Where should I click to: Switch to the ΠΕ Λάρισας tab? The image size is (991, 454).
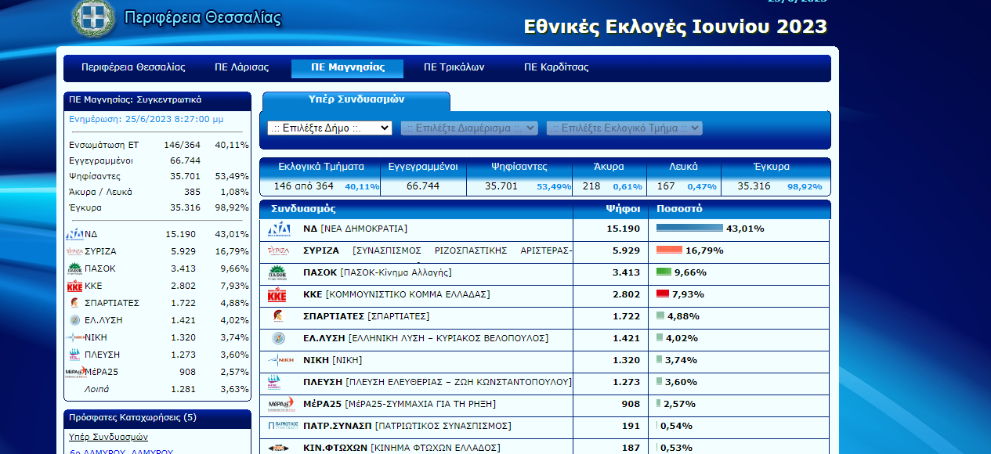[x=241, y=67]
